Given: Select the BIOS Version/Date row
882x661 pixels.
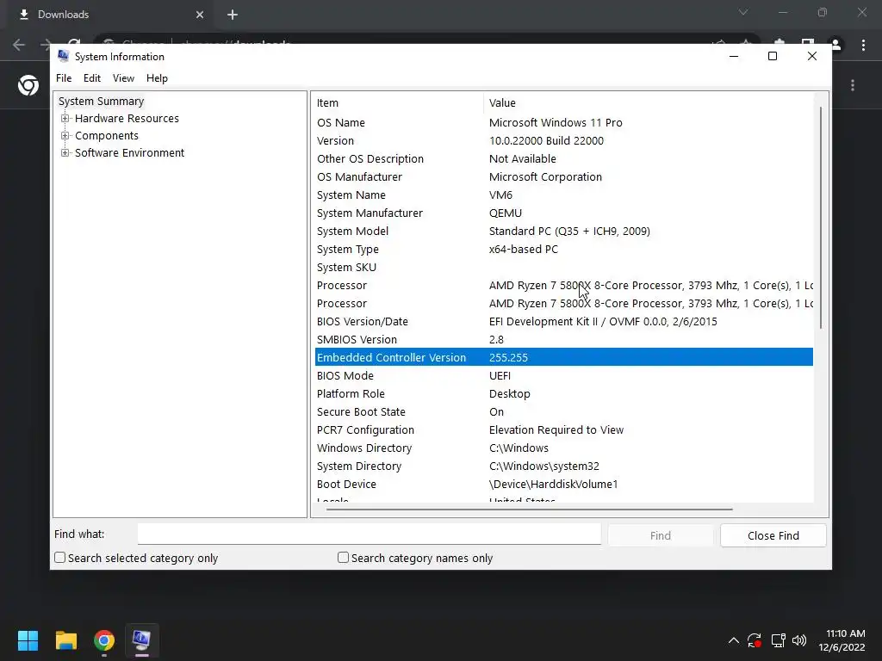Looking at the screenshot, I should [563, 322].
